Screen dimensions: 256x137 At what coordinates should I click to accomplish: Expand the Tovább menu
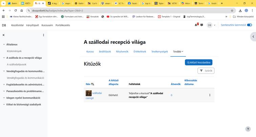[x=178, y=52]
